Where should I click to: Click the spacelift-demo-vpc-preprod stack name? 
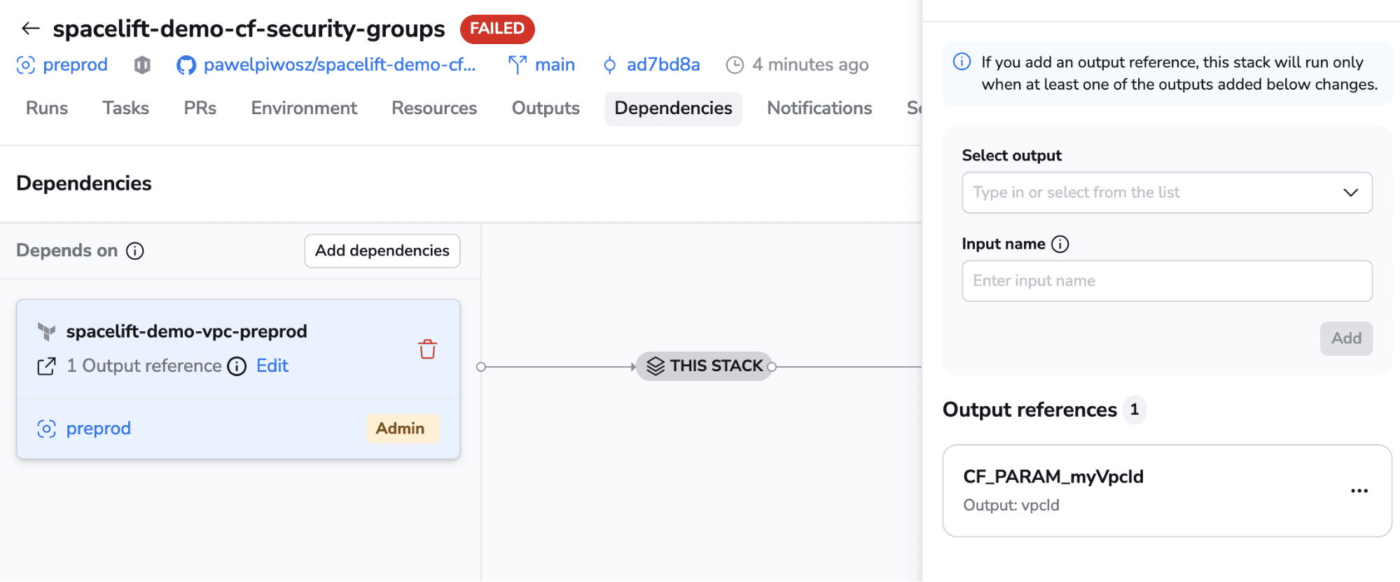(x=186, y=331)
